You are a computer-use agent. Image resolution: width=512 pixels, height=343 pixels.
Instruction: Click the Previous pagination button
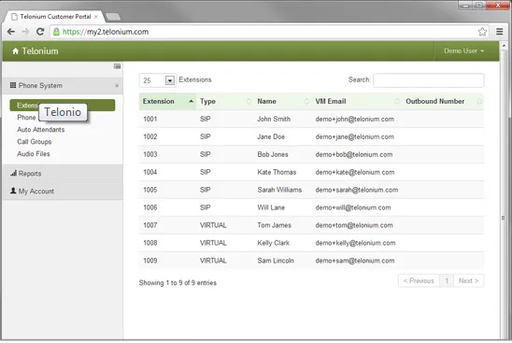click(x=419, y=281)
